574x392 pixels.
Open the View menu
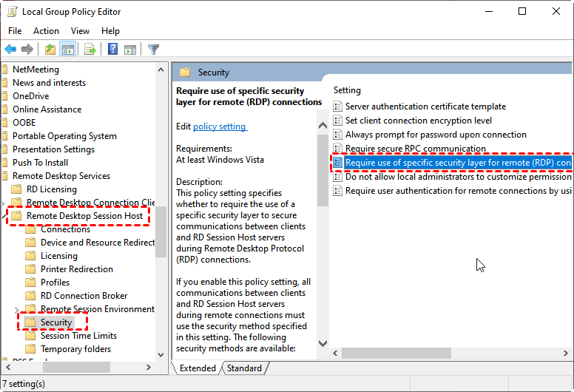(80, 31)
